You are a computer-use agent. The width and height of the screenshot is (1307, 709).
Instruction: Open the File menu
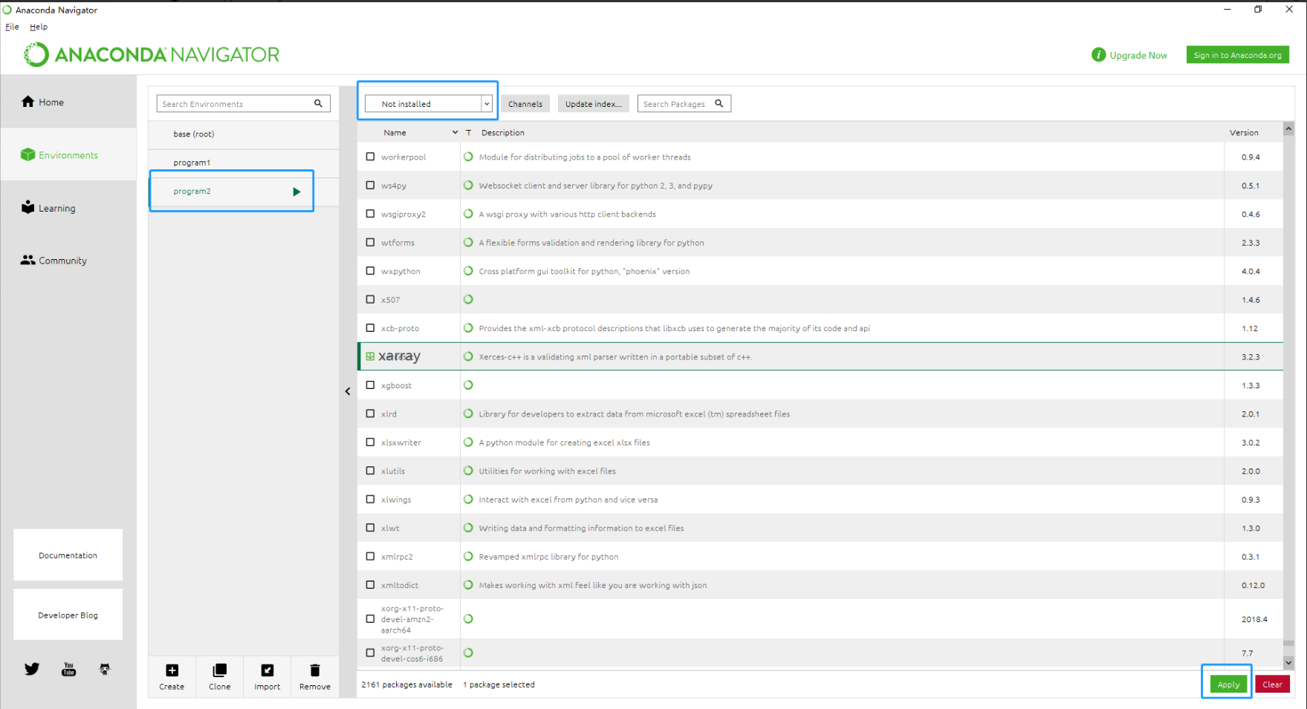(x=12, y=27)
